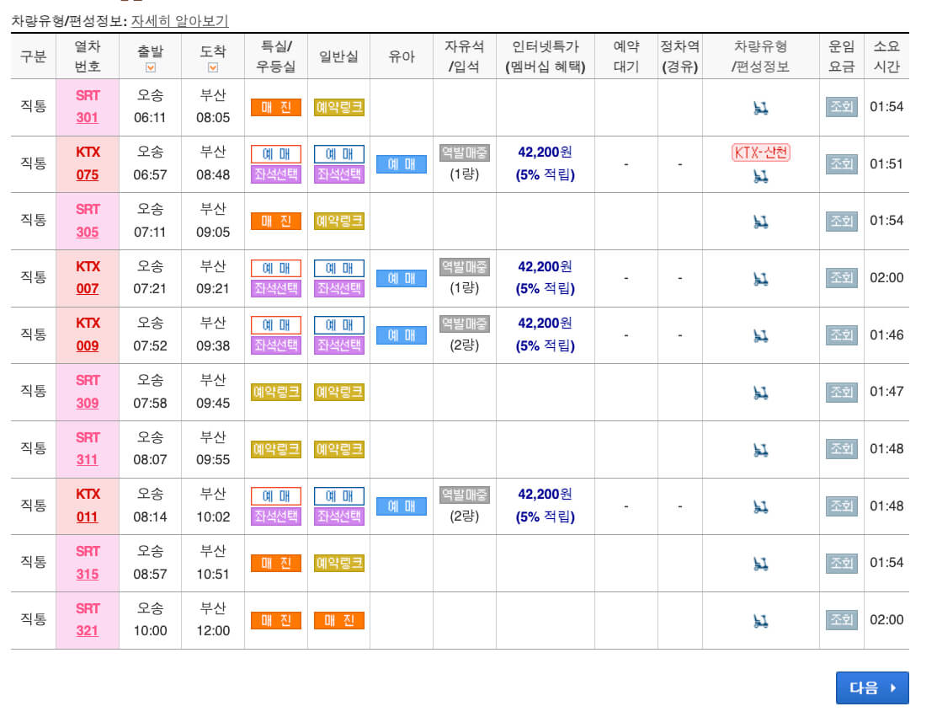Screen dimensions: 937x717
Task: Click 예약링크 for SRT 305 standard class
Action: pyautogui.click(x=338, y=222)
